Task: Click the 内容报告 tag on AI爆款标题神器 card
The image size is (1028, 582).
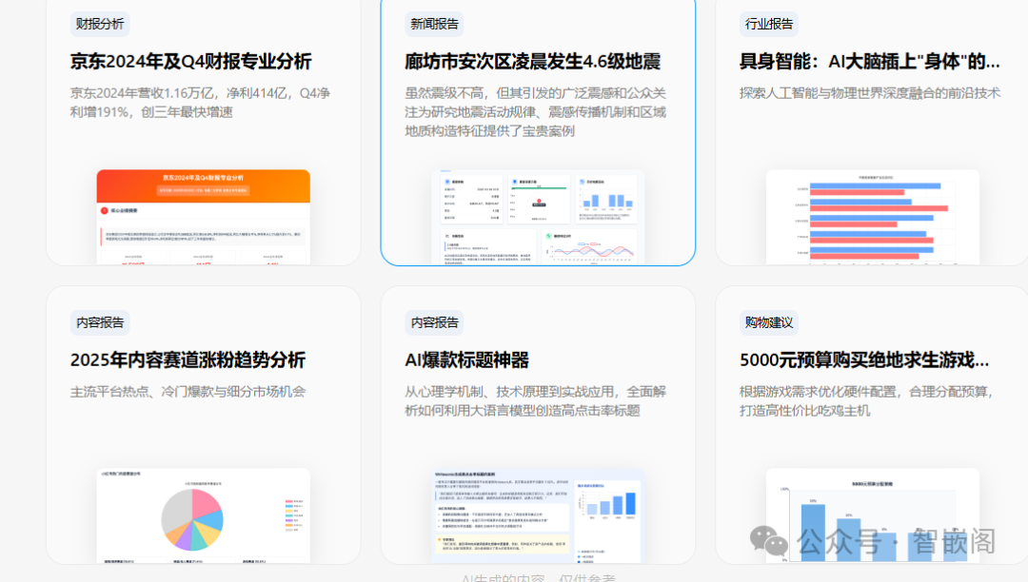Action: pyautogui.click(x=435, y=321)
